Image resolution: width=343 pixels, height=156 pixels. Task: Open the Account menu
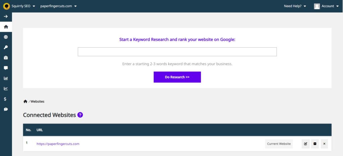326,6
